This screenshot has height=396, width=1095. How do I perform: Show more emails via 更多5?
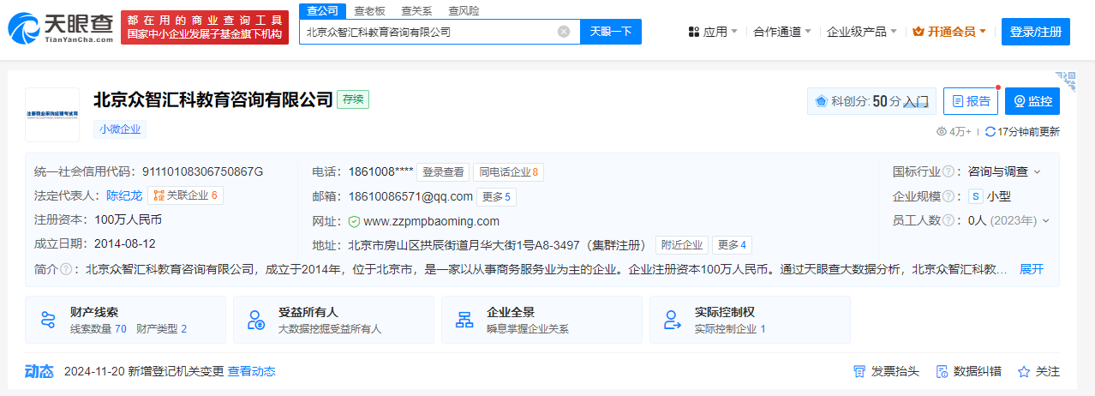click(497, 196)
